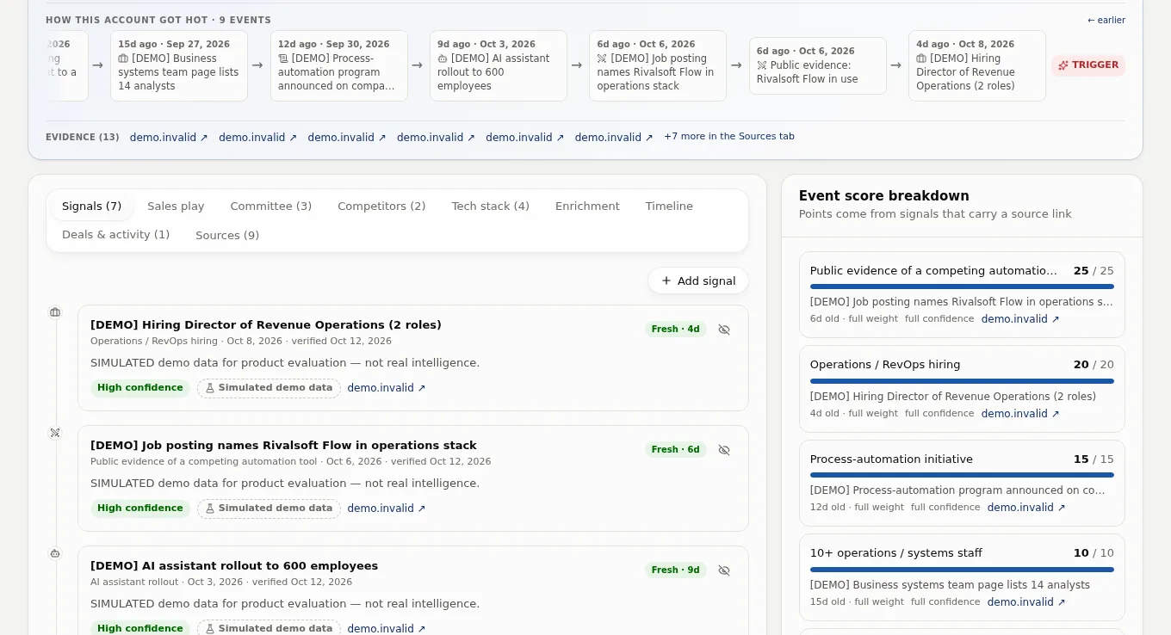The height and width of the screenshot is (635, 1171).
Task: Open the demo.invalid link in the Job posting signal card
Action: click(387, 509)
